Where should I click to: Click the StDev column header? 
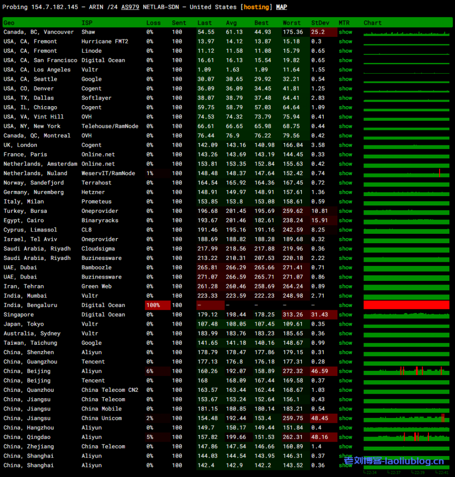tap(320, 23)
